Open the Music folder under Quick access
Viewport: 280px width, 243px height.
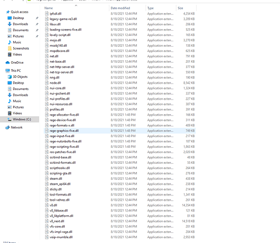coord(17,42)
